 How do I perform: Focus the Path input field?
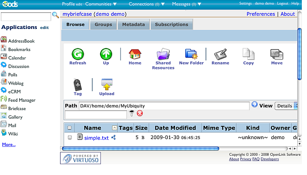[164, 106]
